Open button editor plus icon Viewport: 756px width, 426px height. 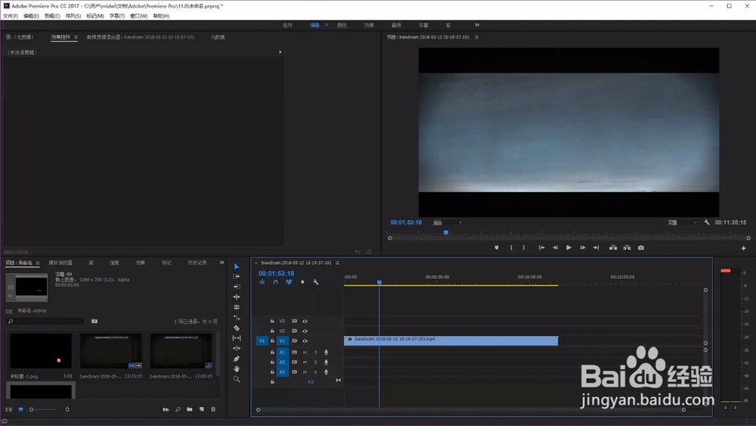(743, 248)
